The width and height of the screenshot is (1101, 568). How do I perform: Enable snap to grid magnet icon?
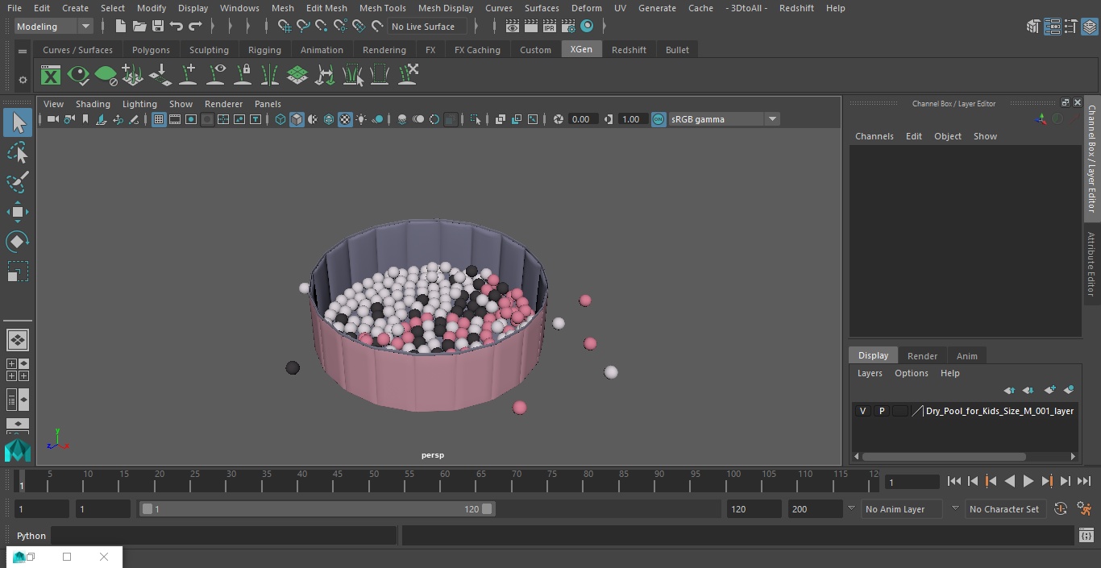284,27
